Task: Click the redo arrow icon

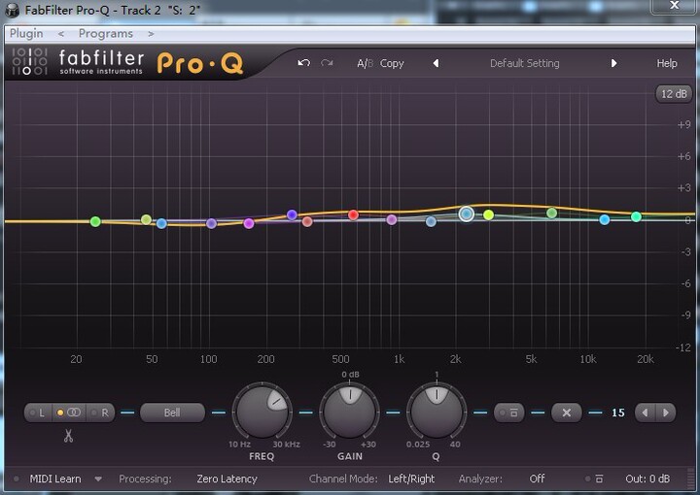Action: pyautogui.click(x=327, y=63)
